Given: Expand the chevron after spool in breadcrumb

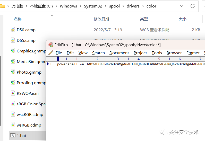Looking at the screenshot, I should tap(123, 6).
